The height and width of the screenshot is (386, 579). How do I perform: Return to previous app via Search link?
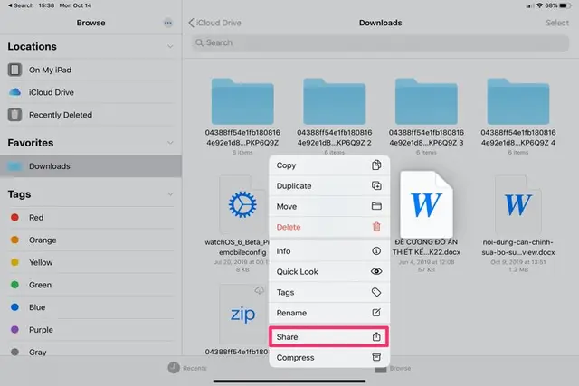click(x=21, y=5)
